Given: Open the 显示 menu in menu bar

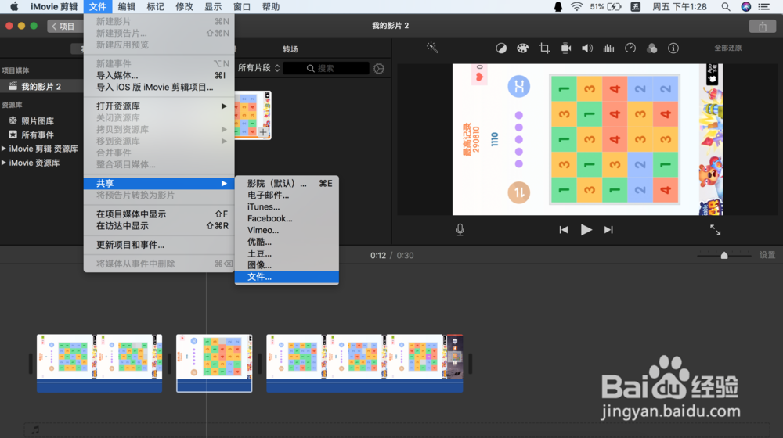Looking at the screenshot, I should 213,6.
